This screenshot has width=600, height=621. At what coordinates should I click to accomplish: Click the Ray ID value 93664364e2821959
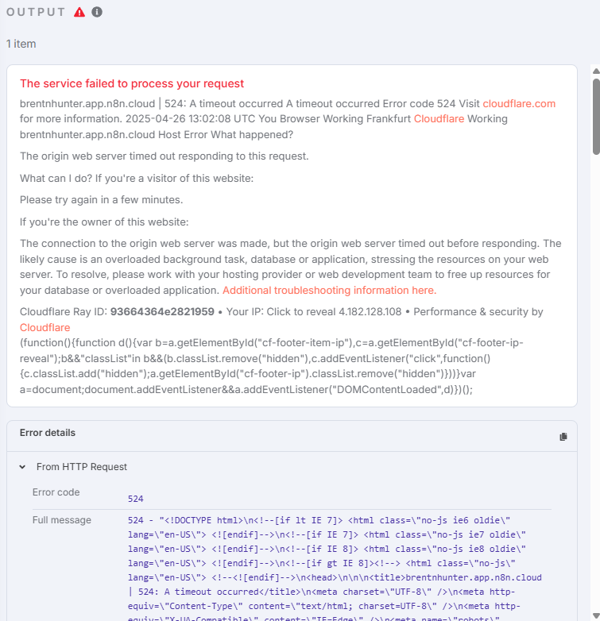click(162, 312)
